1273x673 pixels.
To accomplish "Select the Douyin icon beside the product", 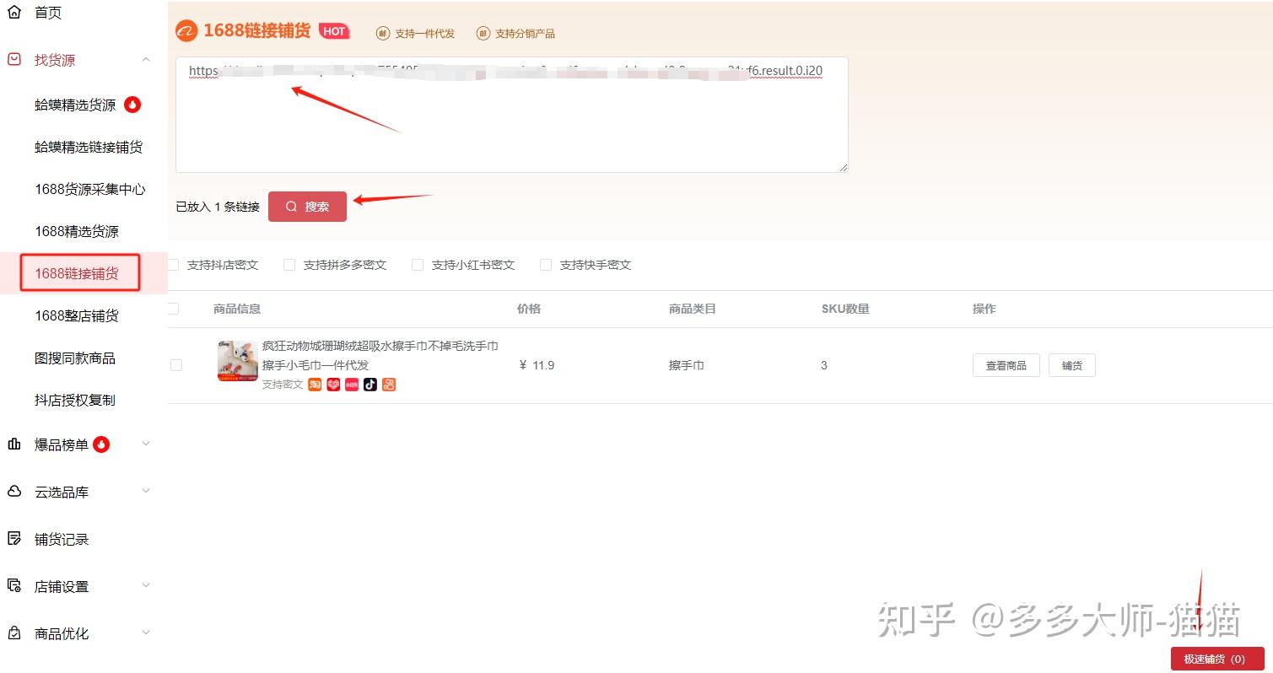I will [x=370, y=384].
